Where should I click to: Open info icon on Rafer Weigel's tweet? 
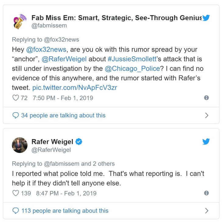206,193
